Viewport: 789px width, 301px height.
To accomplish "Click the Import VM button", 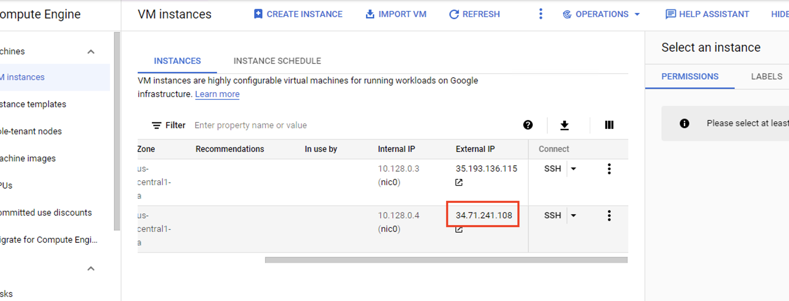I will click(396, 14).
